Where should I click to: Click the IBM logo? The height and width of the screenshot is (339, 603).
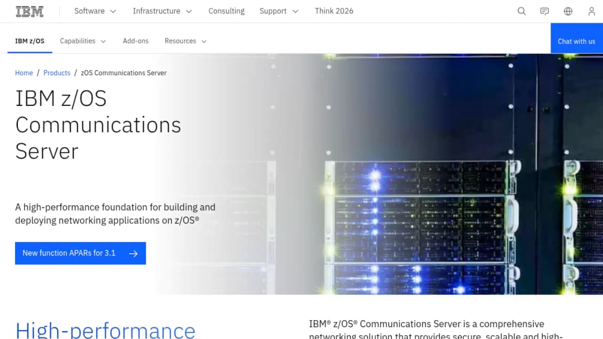[30, 11]
